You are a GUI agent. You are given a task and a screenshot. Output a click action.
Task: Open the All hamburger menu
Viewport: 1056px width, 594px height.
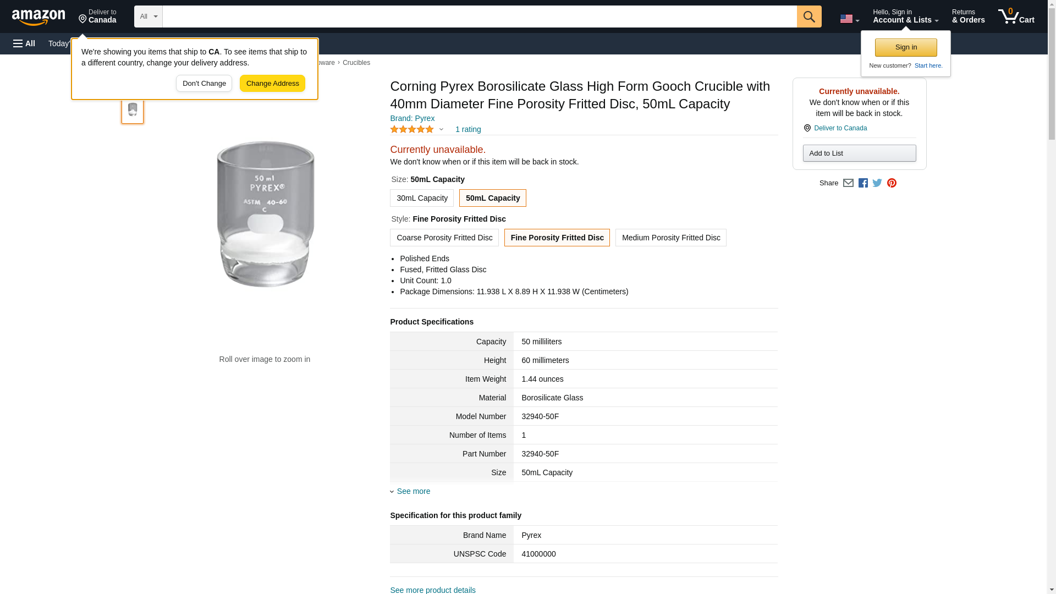(x=24, y=43)
